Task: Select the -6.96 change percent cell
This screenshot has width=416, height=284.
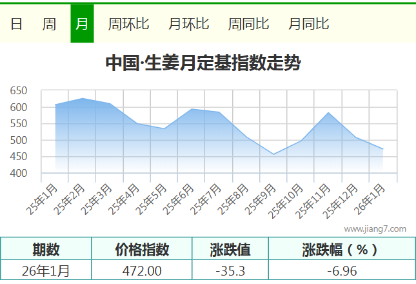Action: coord(341,270)
